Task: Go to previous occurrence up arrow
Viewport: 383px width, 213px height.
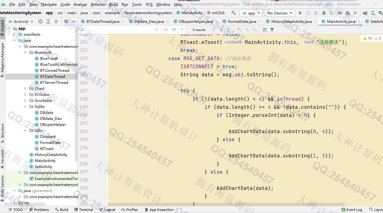Action: pyautogui.click(x=214, y=30)
